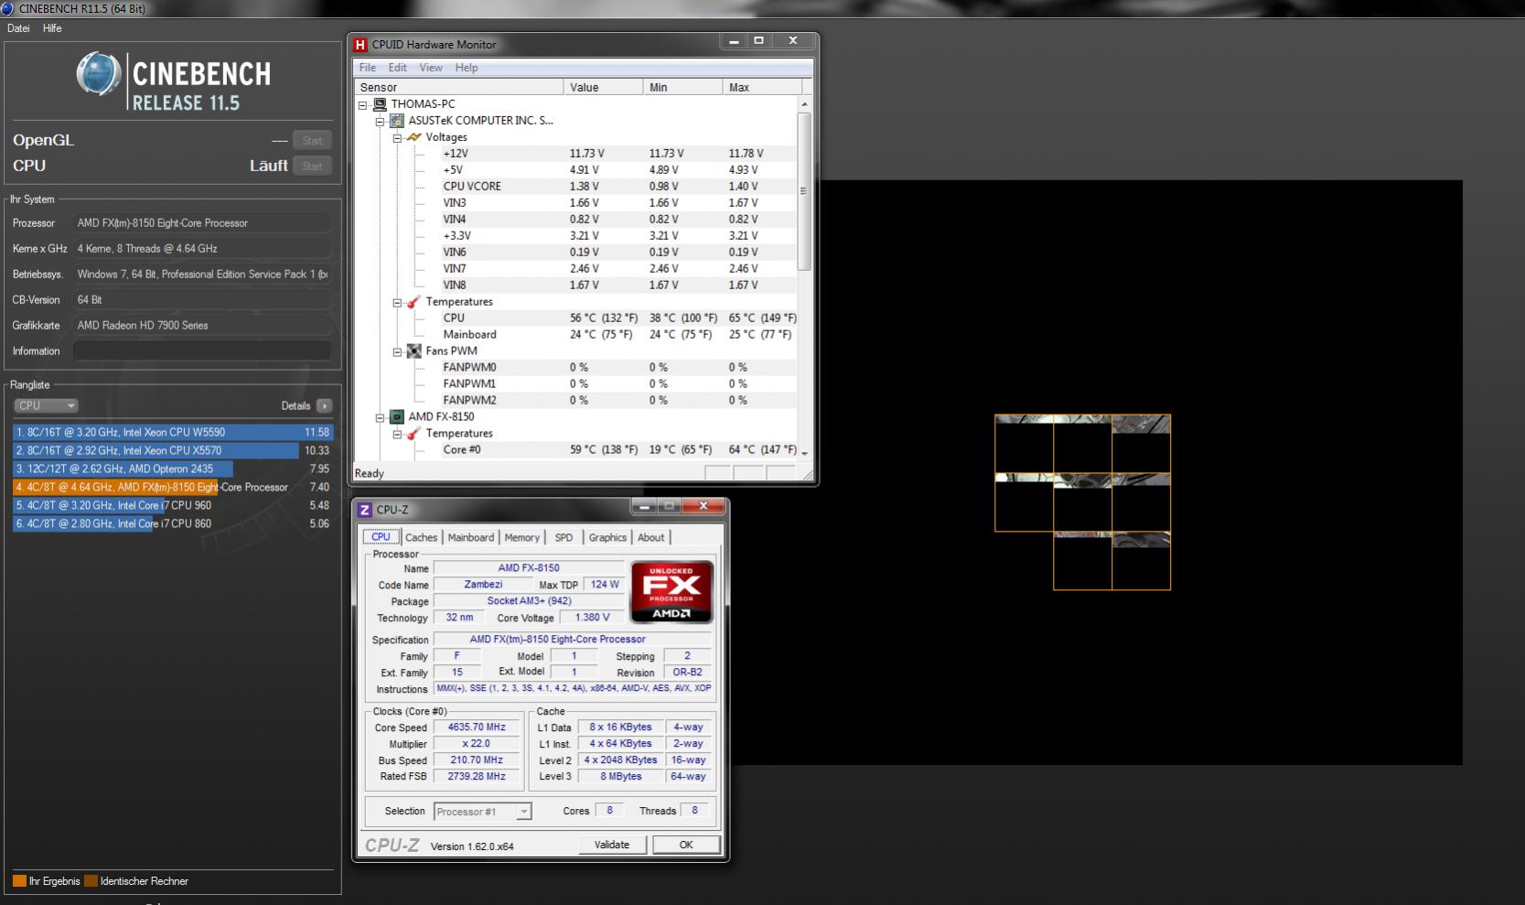Viewport: 1525px width, 905px height.
Task: Click the Voltages lightning icon
Action: pyautogui.click(x=414, y=137)
